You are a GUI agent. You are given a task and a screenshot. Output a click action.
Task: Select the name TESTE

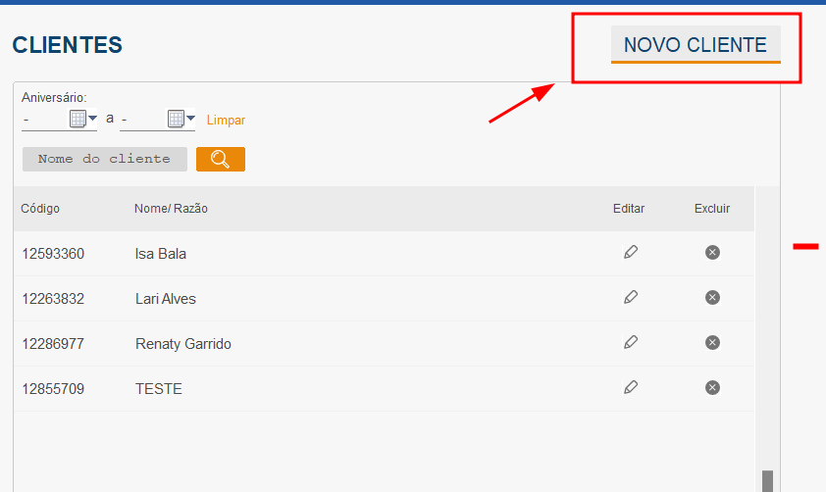tap(159, 389)
